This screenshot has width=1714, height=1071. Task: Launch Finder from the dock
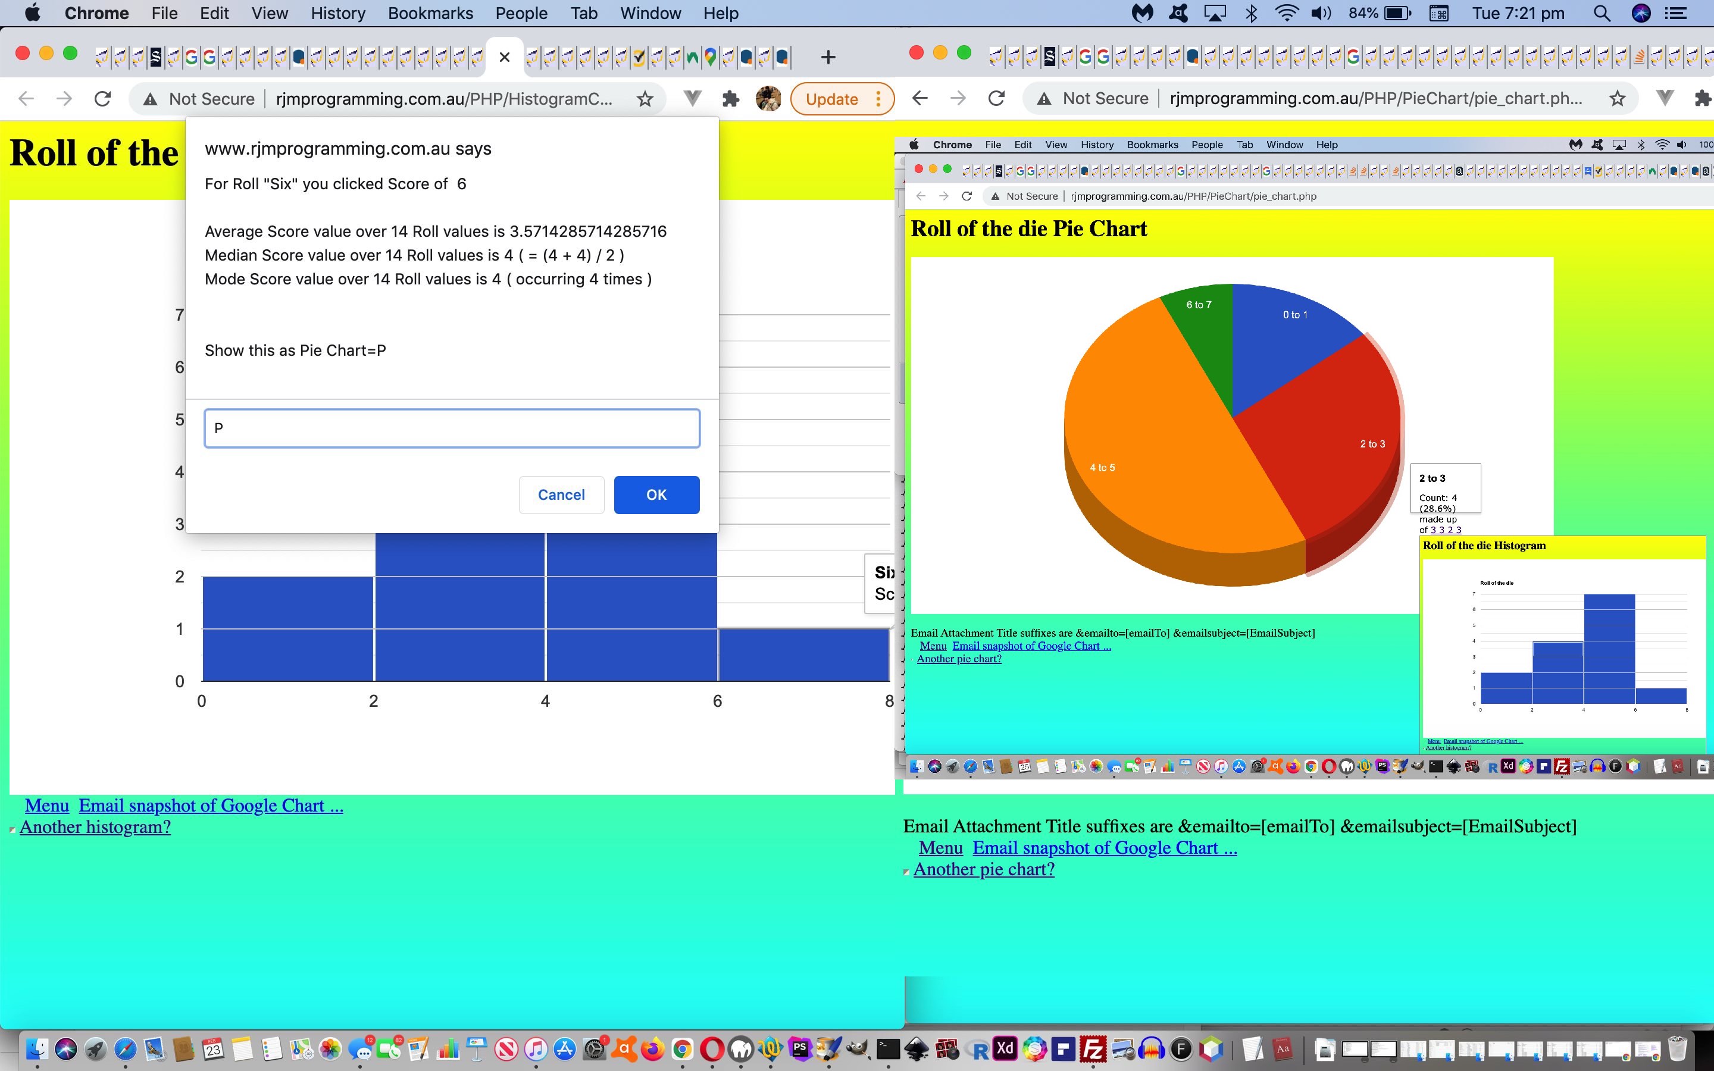coord(37,1048)
